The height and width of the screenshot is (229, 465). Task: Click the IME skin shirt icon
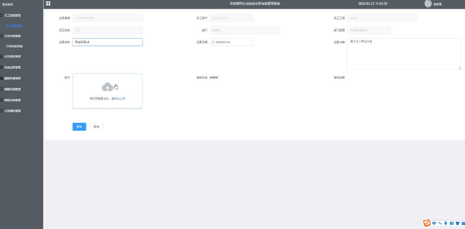point(458,223)
